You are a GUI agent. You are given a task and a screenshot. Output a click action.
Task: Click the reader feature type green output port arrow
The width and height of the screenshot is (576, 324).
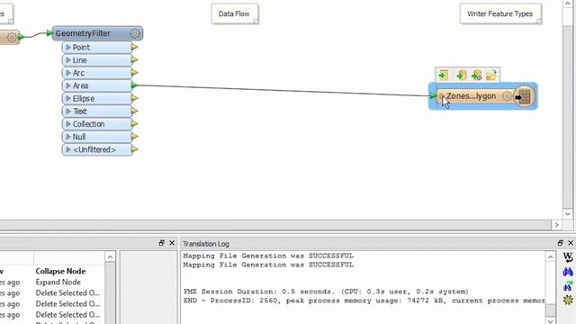22,36
